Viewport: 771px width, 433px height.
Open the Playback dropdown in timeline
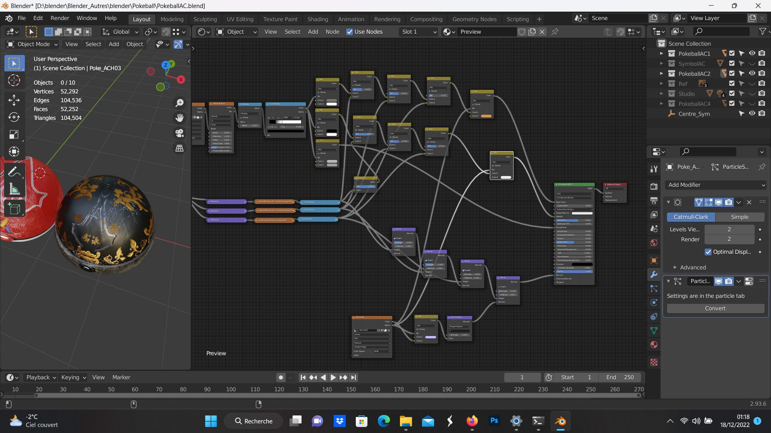click(41, 377)
